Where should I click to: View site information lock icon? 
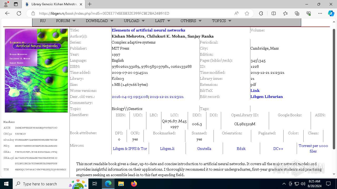pos(33,13)
